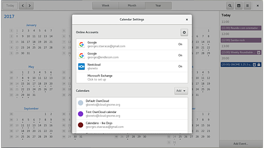Switch to the Week view tab
This screenshot has width=264, height=148.
pyautogui.click(x=105, y=6)
